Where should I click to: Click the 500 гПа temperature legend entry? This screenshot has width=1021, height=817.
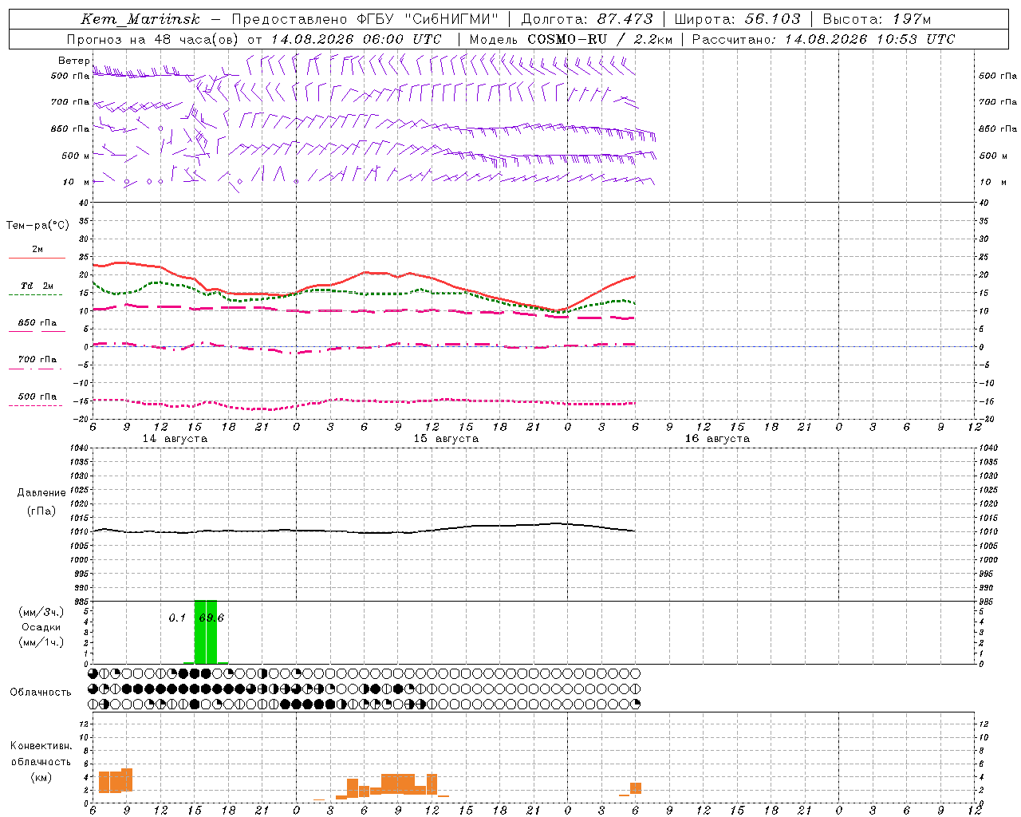pos(36,400)
